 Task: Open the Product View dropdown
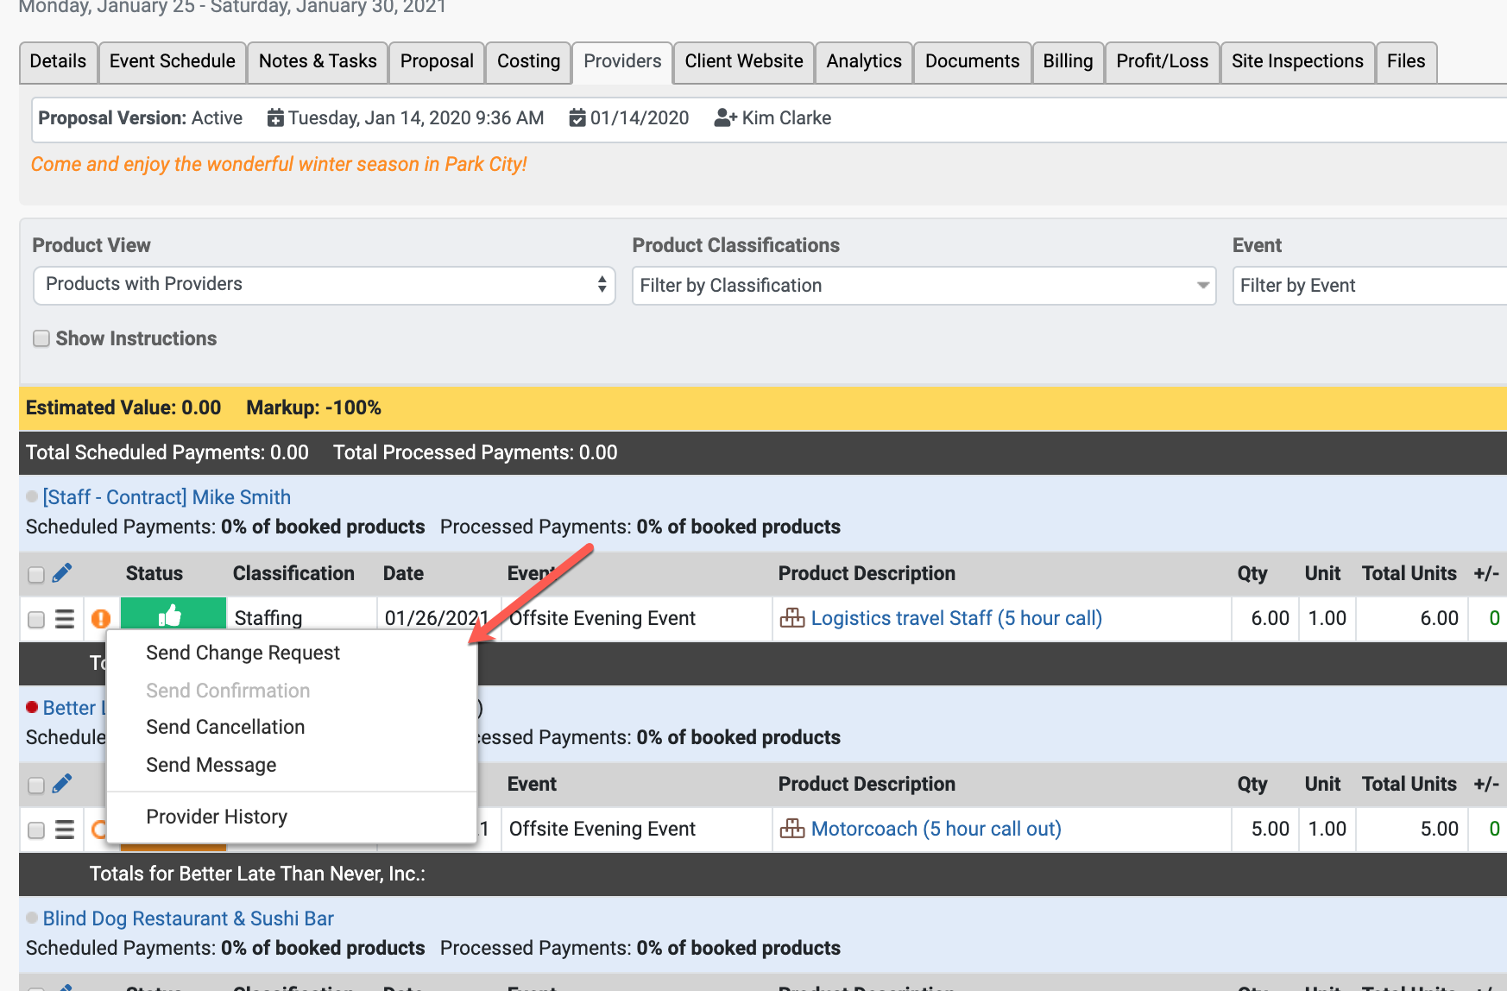[x=325, y=285]
